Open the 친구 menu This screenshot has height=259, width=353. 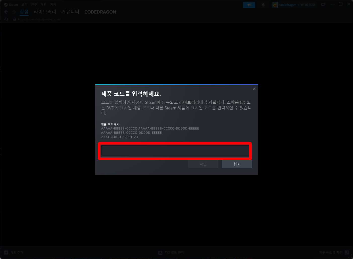(34, 5)
